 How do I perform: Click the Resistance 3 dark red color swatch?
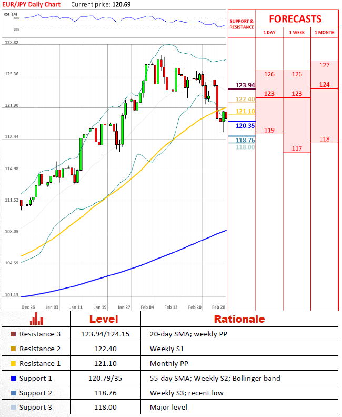point(13,334)
